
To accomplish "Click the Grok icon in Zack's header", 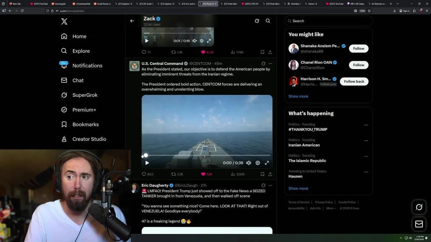I will tap(257, 21).
